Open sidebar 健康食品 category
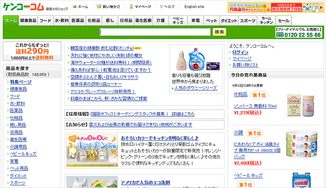The width and height of the screenshot is (326, 188). [18, 89]
